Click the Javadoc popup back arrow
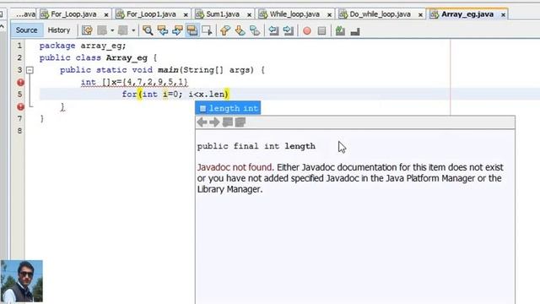 point(202,122)
